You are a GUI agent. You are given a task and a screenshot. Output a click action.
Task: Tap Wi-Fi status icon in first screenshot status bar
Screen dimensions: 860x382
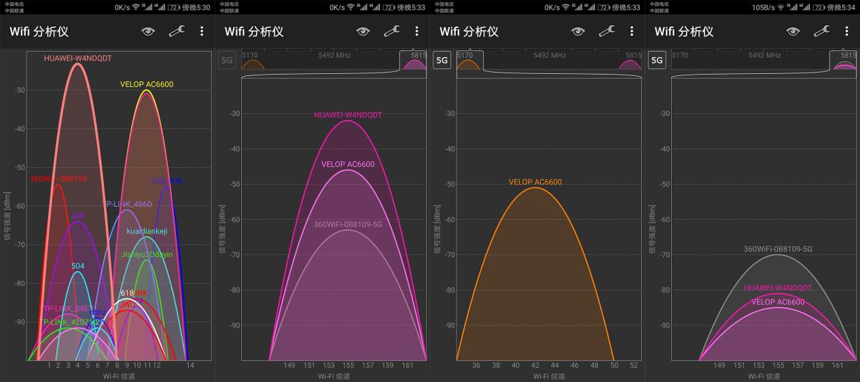[136, 7]
